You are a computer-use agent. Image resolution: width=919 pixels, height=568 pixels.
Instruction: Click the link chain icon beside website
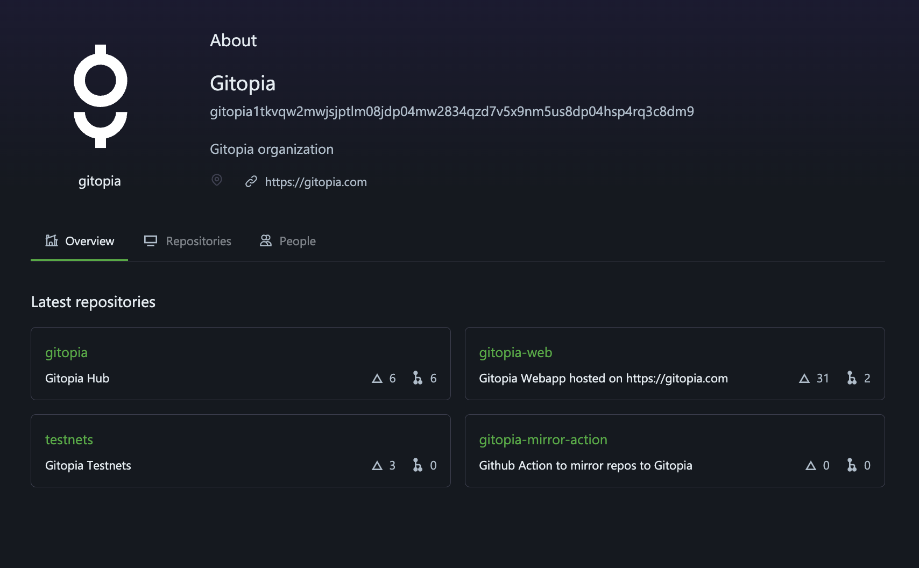point(251,182)
